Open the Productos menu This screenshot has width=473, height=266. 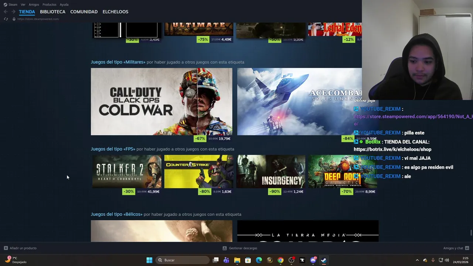[x=50, y=4]
